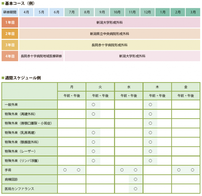Select the 3月 month cell
Screen dimensions: 202x196
click(193, 12)
